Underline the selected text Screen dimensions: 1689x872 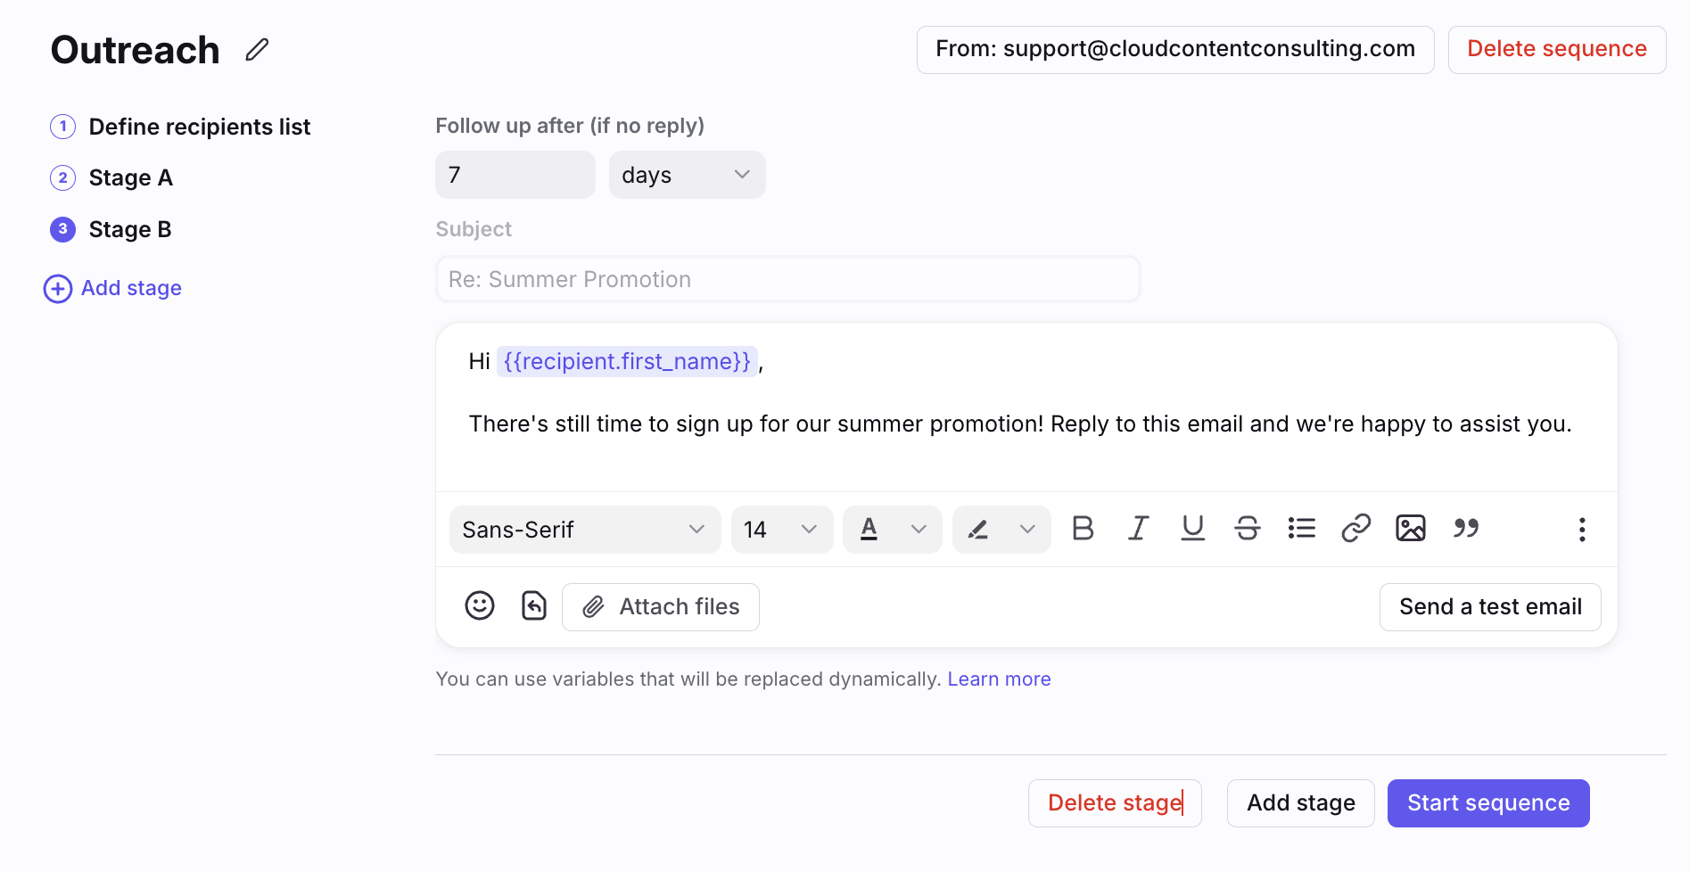tap(1192, 529)
